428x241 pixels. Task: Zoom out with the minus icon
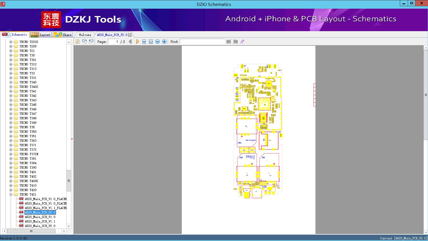[158, 42]
